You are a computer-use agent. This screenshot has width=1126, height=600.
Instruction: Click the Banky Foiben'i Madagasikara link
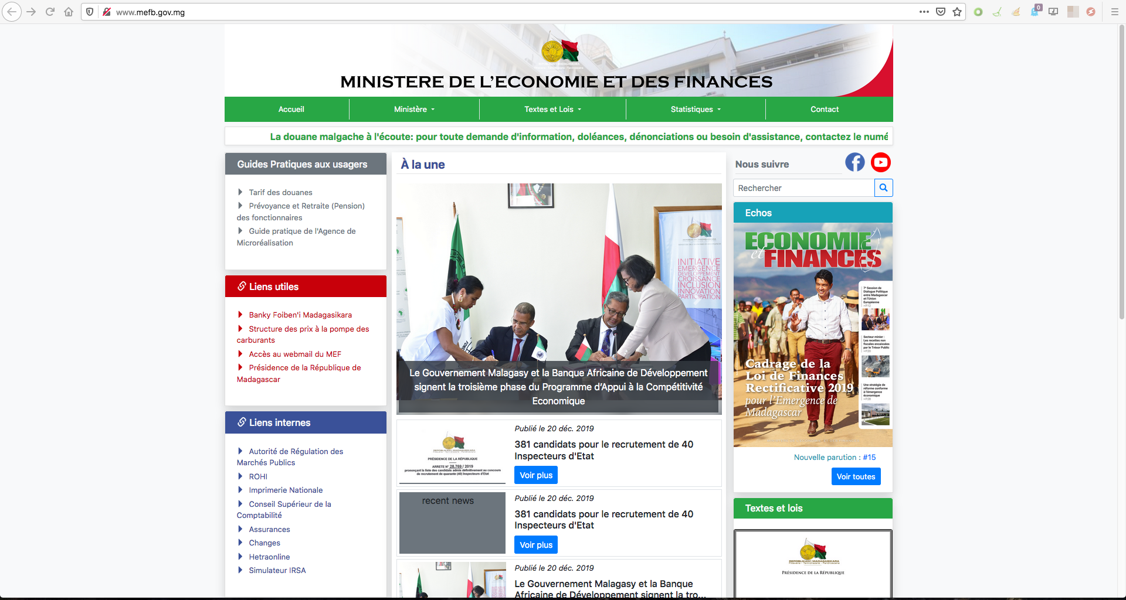coord(300,315)
